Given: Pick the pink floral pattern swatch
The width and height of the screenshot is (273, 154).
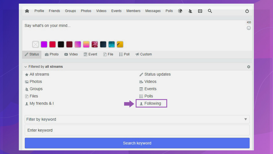Looking at the screenshot, I should (95, 44).
